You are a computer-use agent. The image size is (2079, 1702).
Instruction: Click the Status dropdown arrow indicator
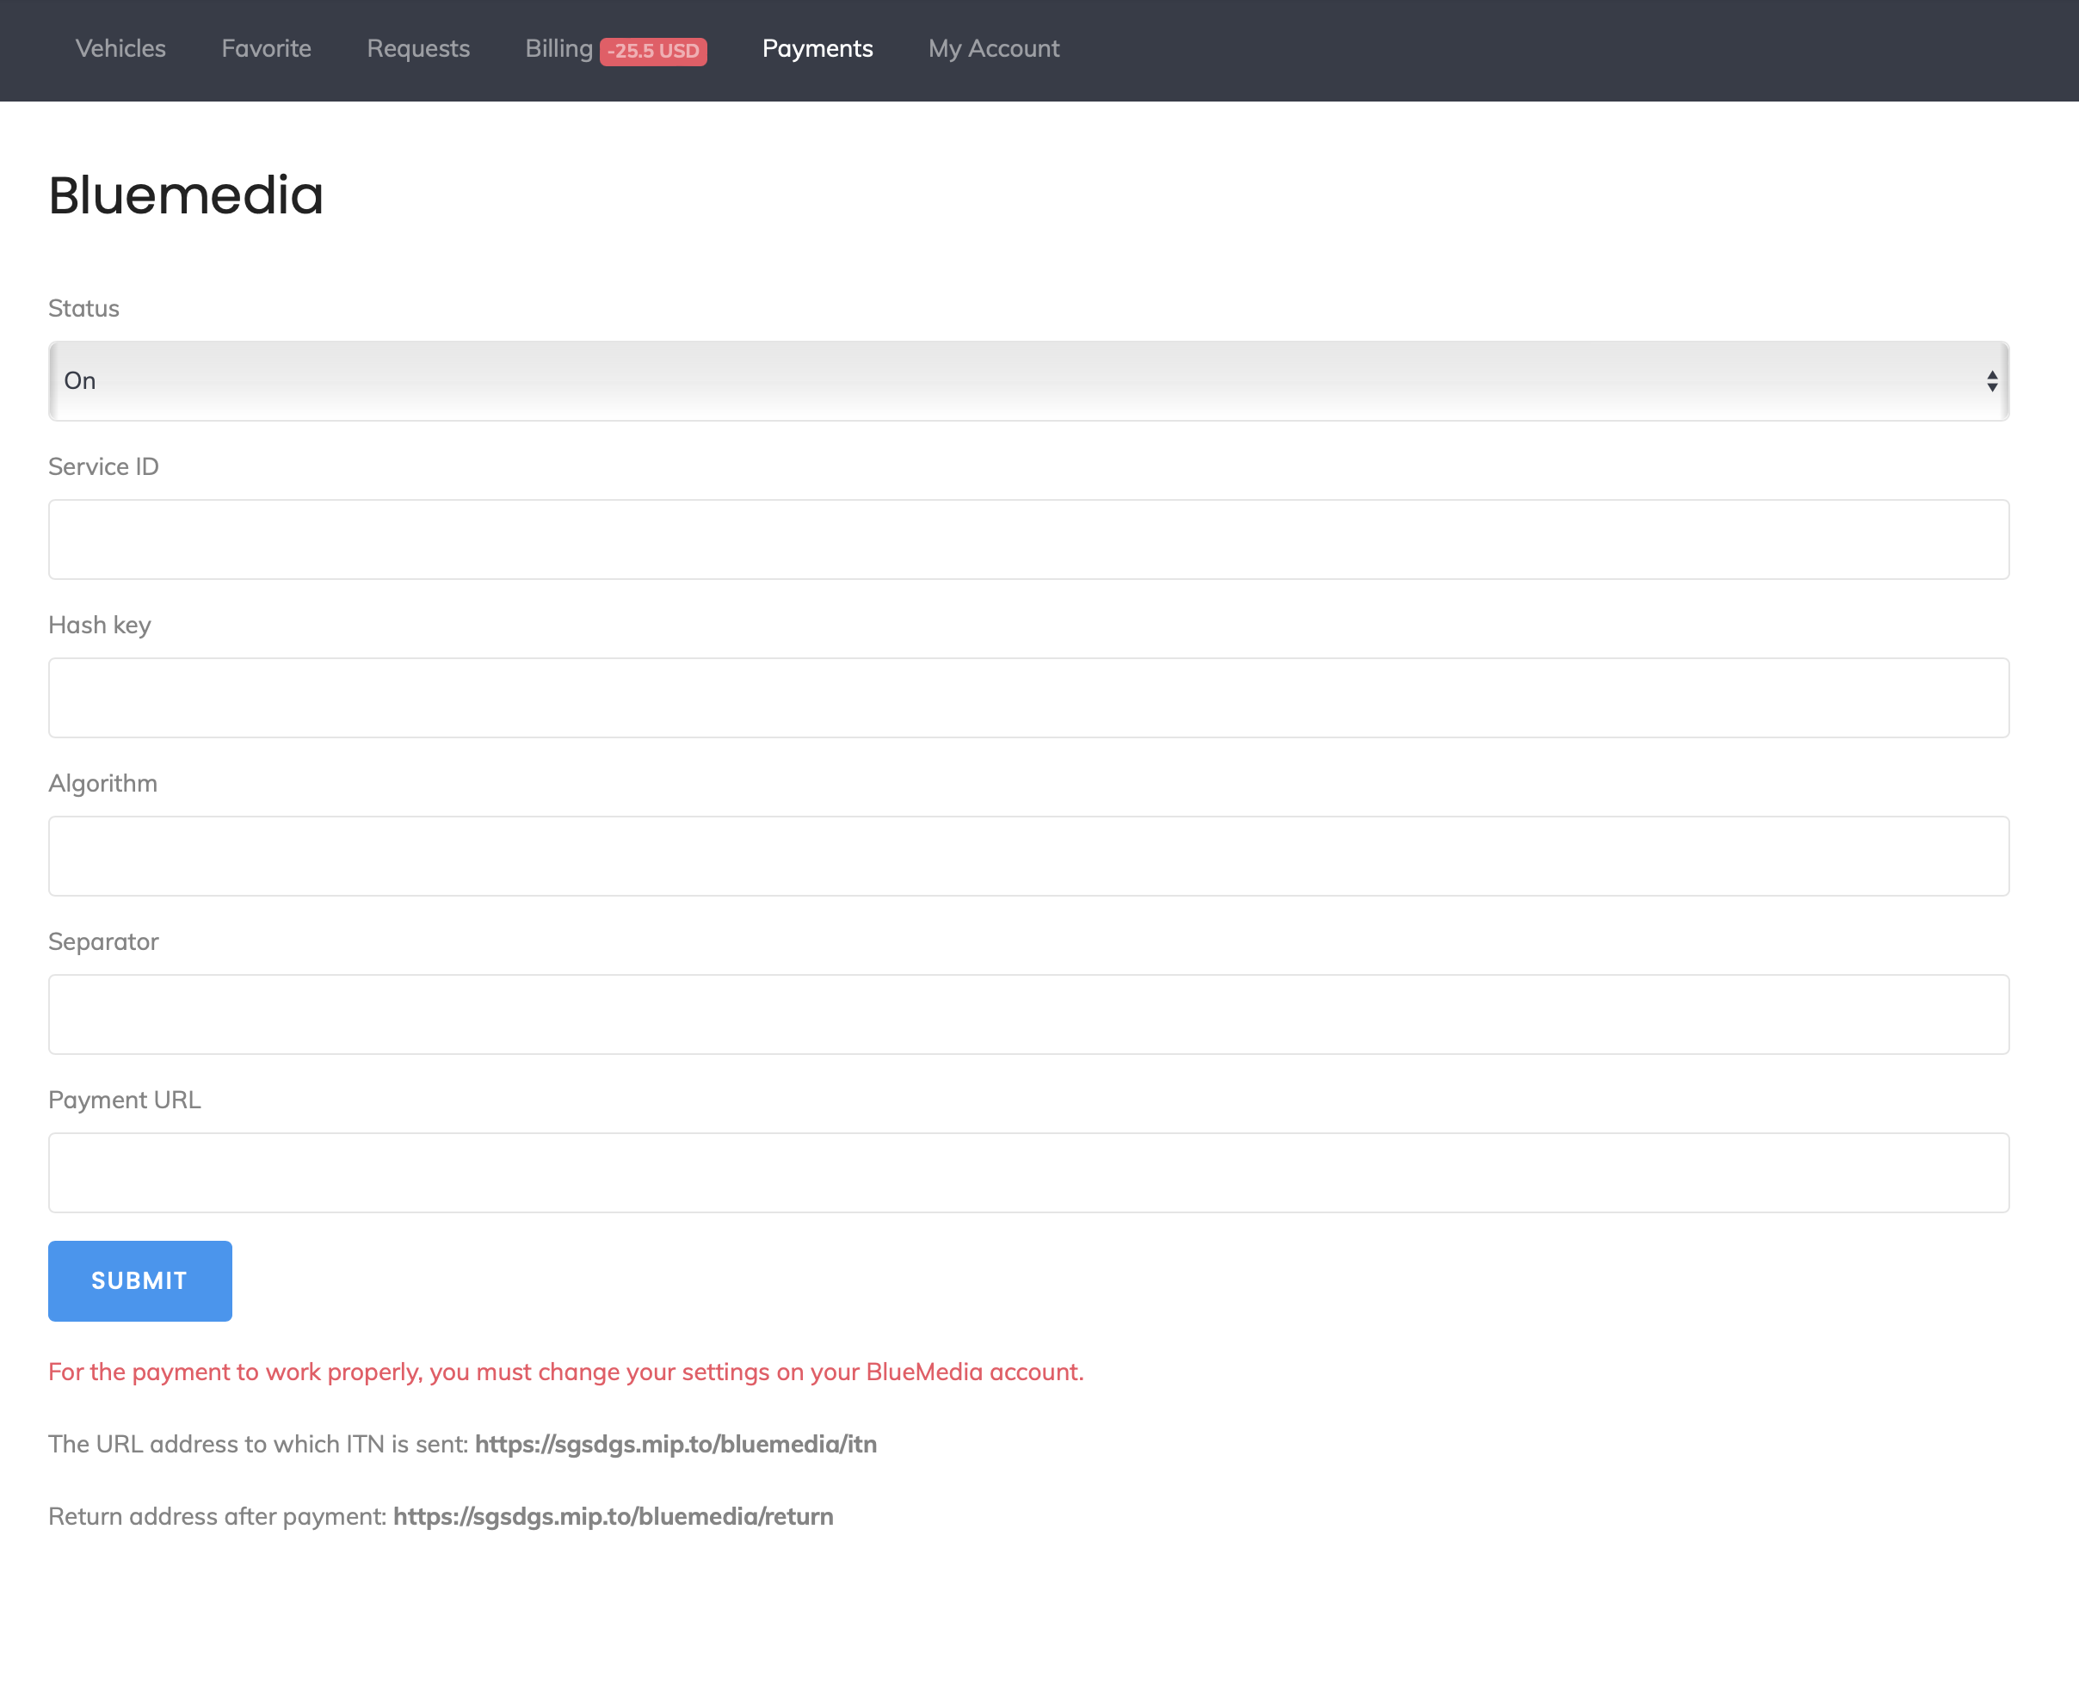pyautogui.click(x=1992, y=381)
